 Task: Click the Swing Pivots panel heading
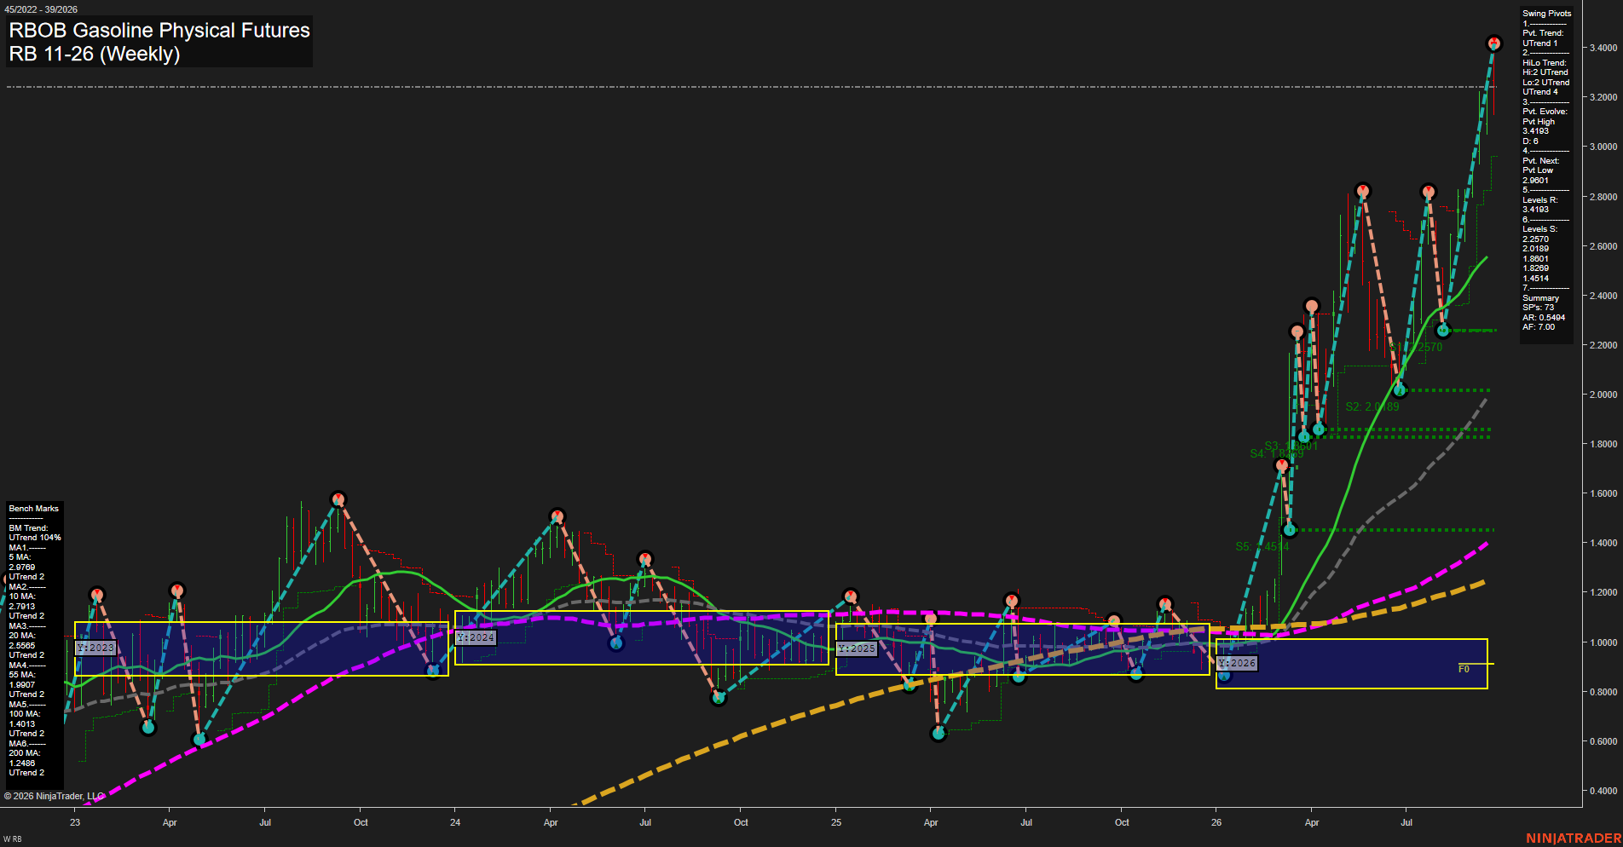tap(1546, 14)
